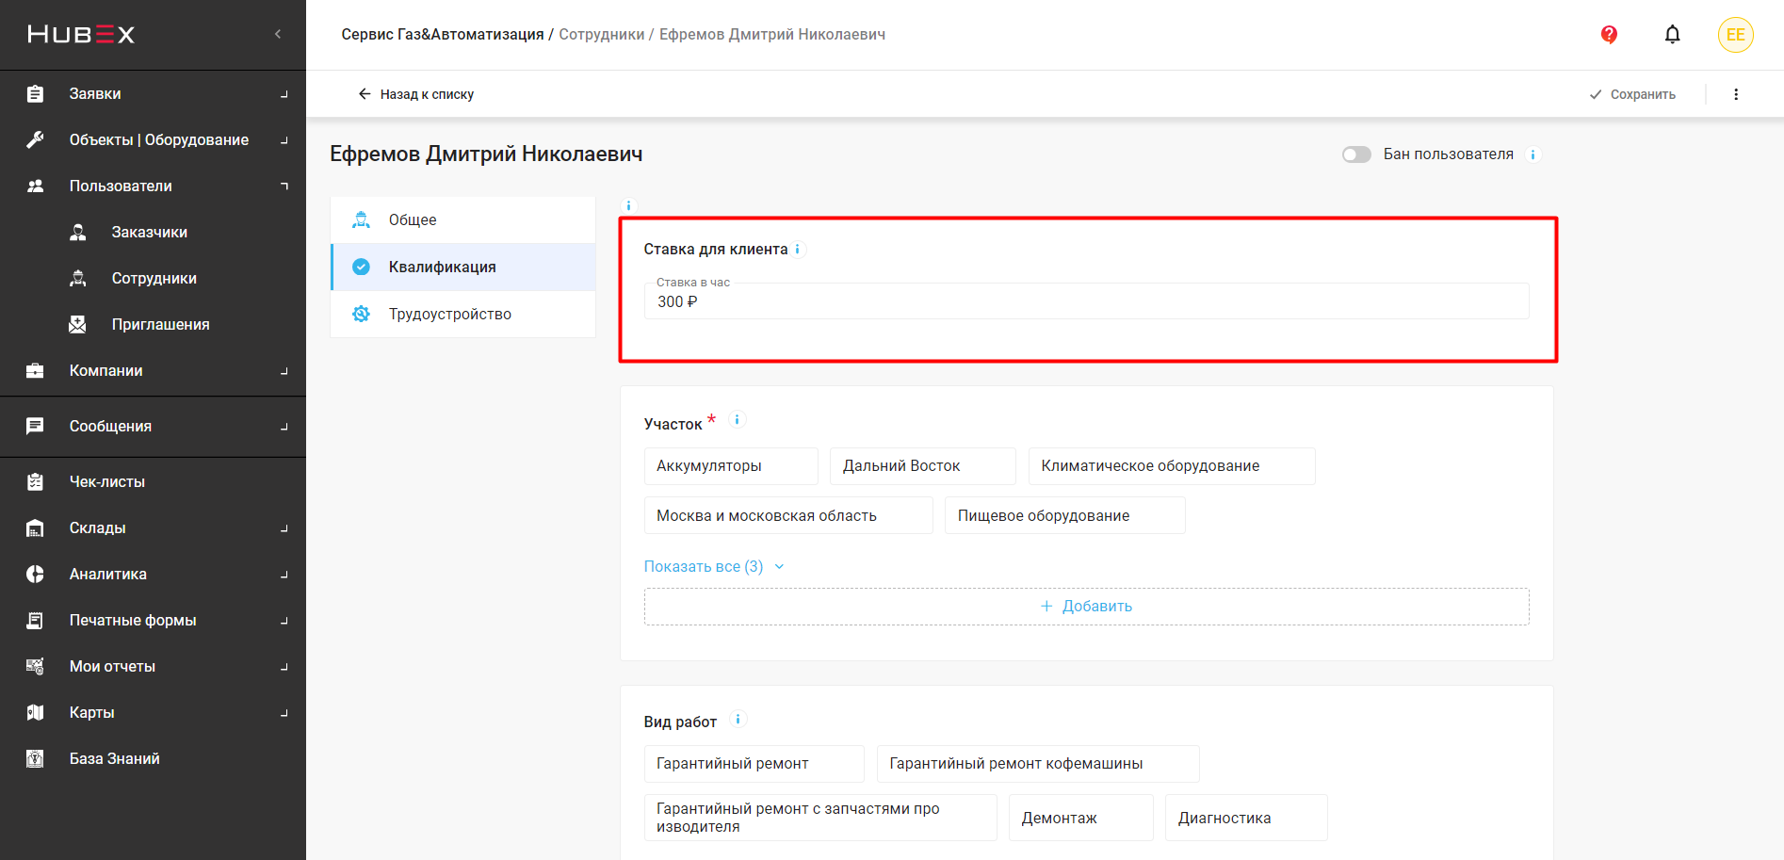Open the EE user avatar menu
This screenshot has width=1784, height=860.
[1735, 35]
